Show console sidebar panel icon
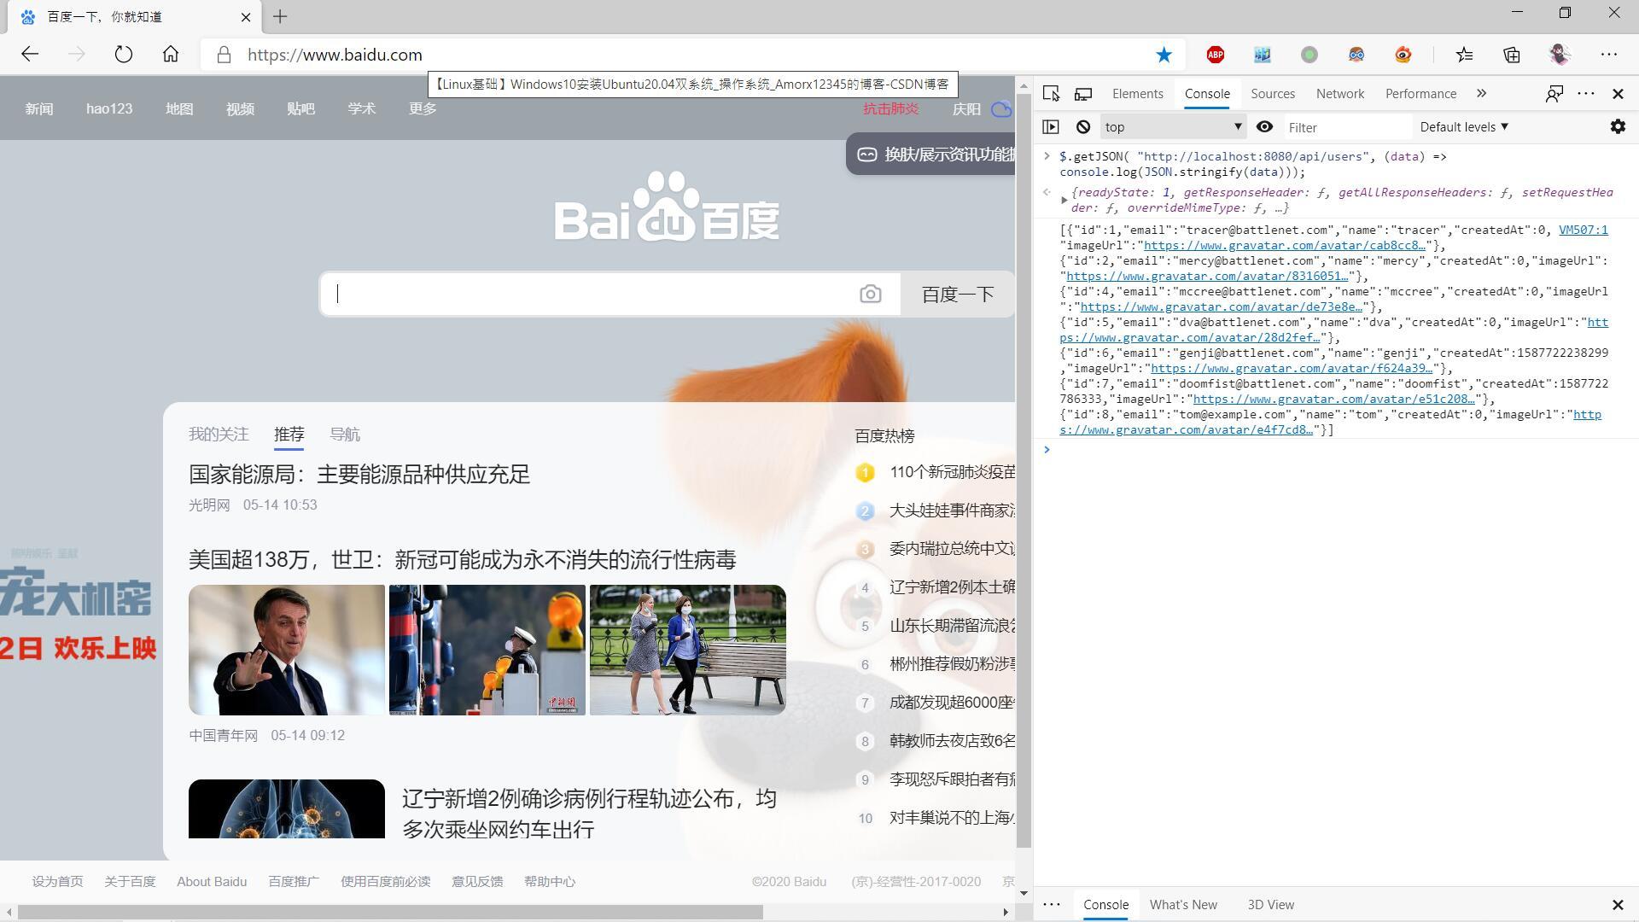Screen dimensions: 1639x922 [x=1051, y=127]
